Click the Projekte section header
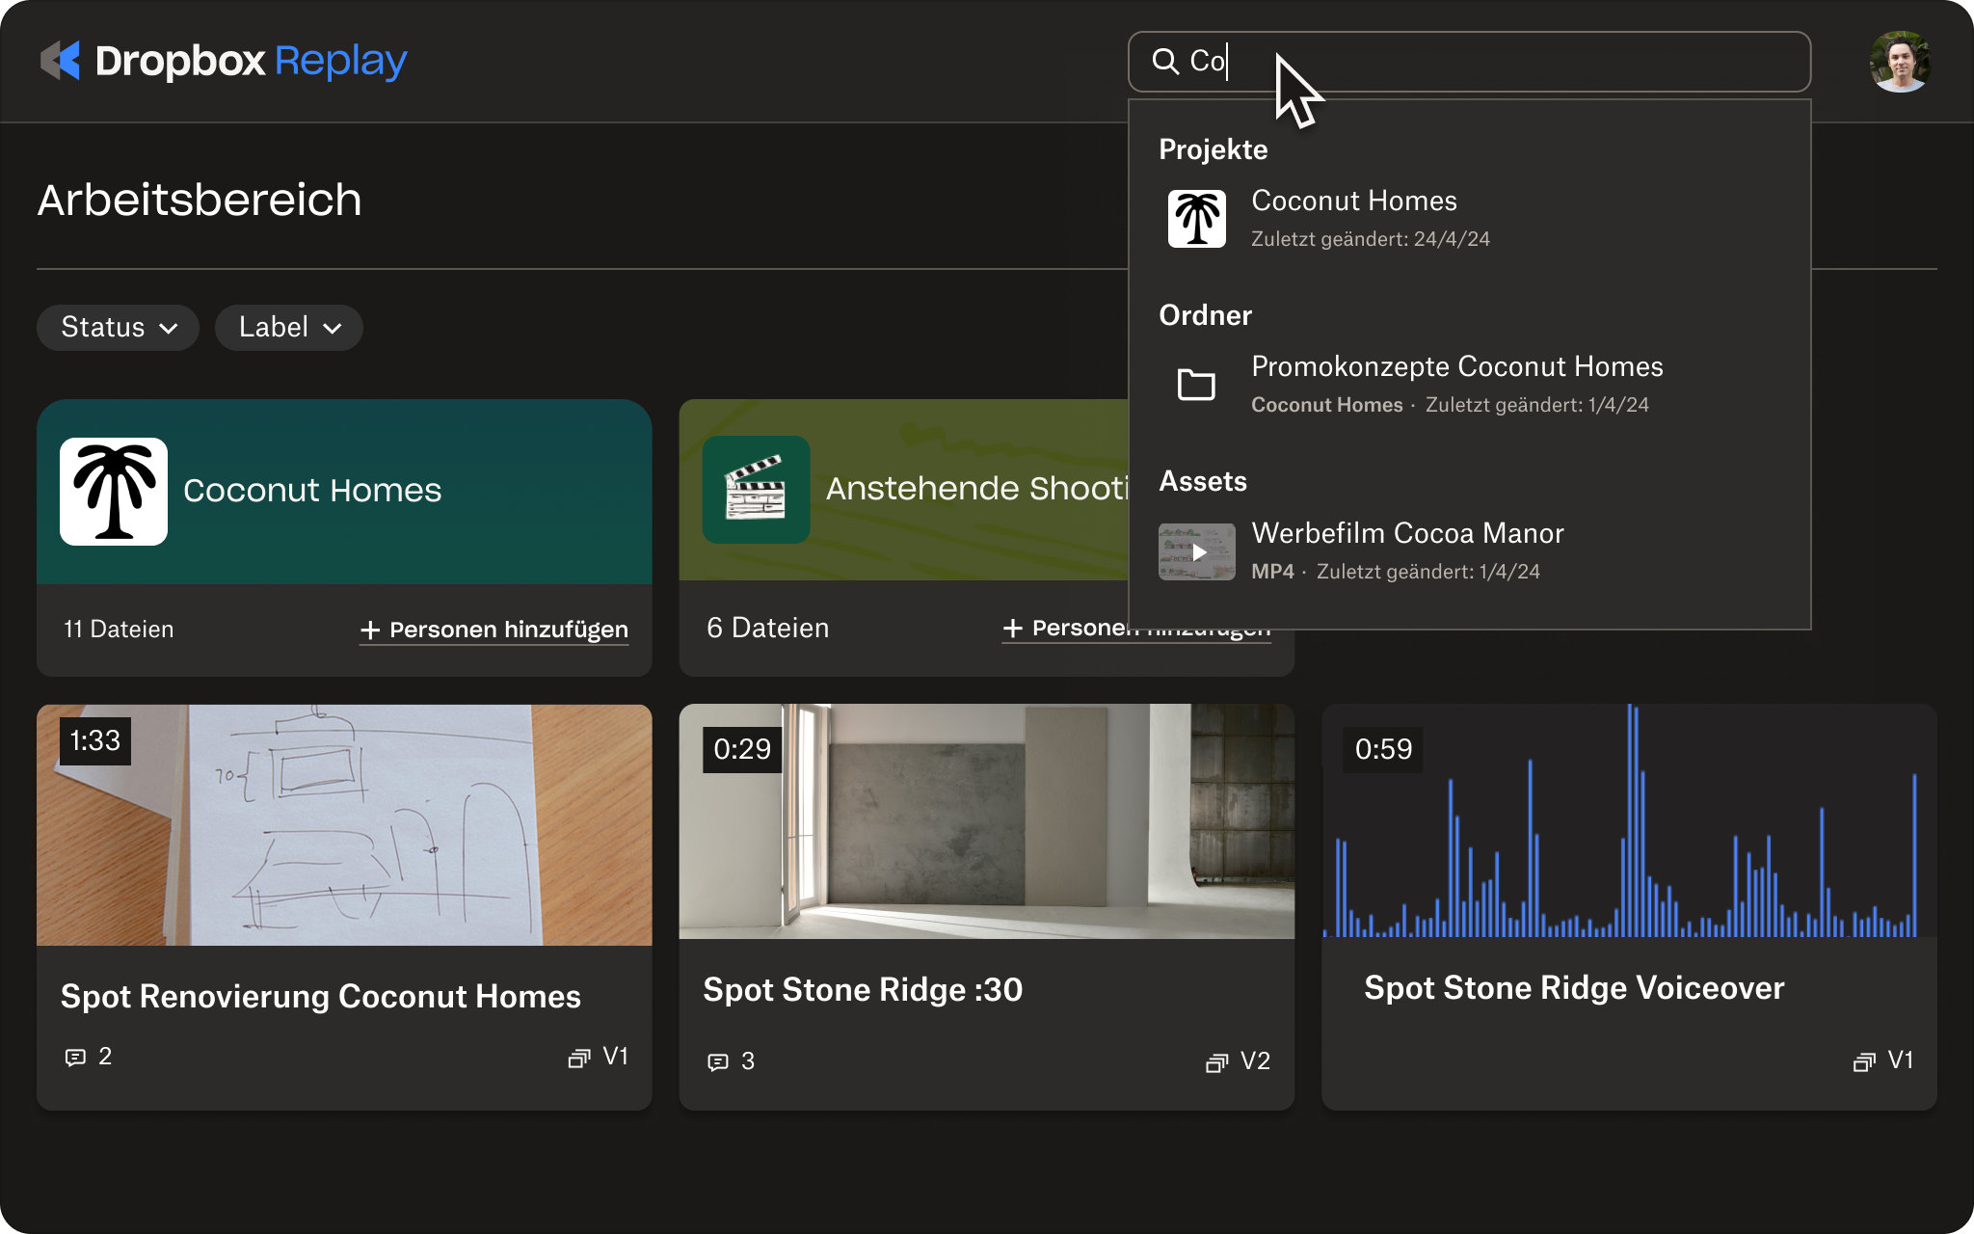This screenshot has height=1234, width=1974. click(x=1213, y=149)
